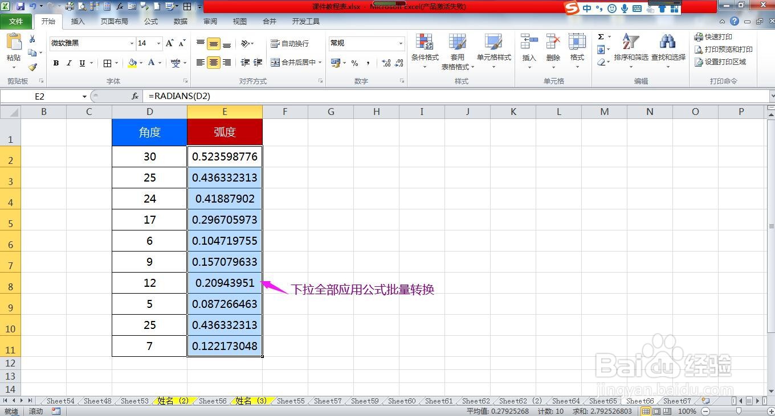This screenshot has width=775, height=416.
Task: Switch to Page Layout view in status bar
Action: [x=656, y=411]
